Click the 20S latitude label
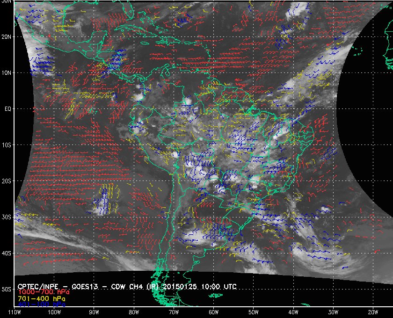Viewport: 393px width, 318px height. (6, 181)
